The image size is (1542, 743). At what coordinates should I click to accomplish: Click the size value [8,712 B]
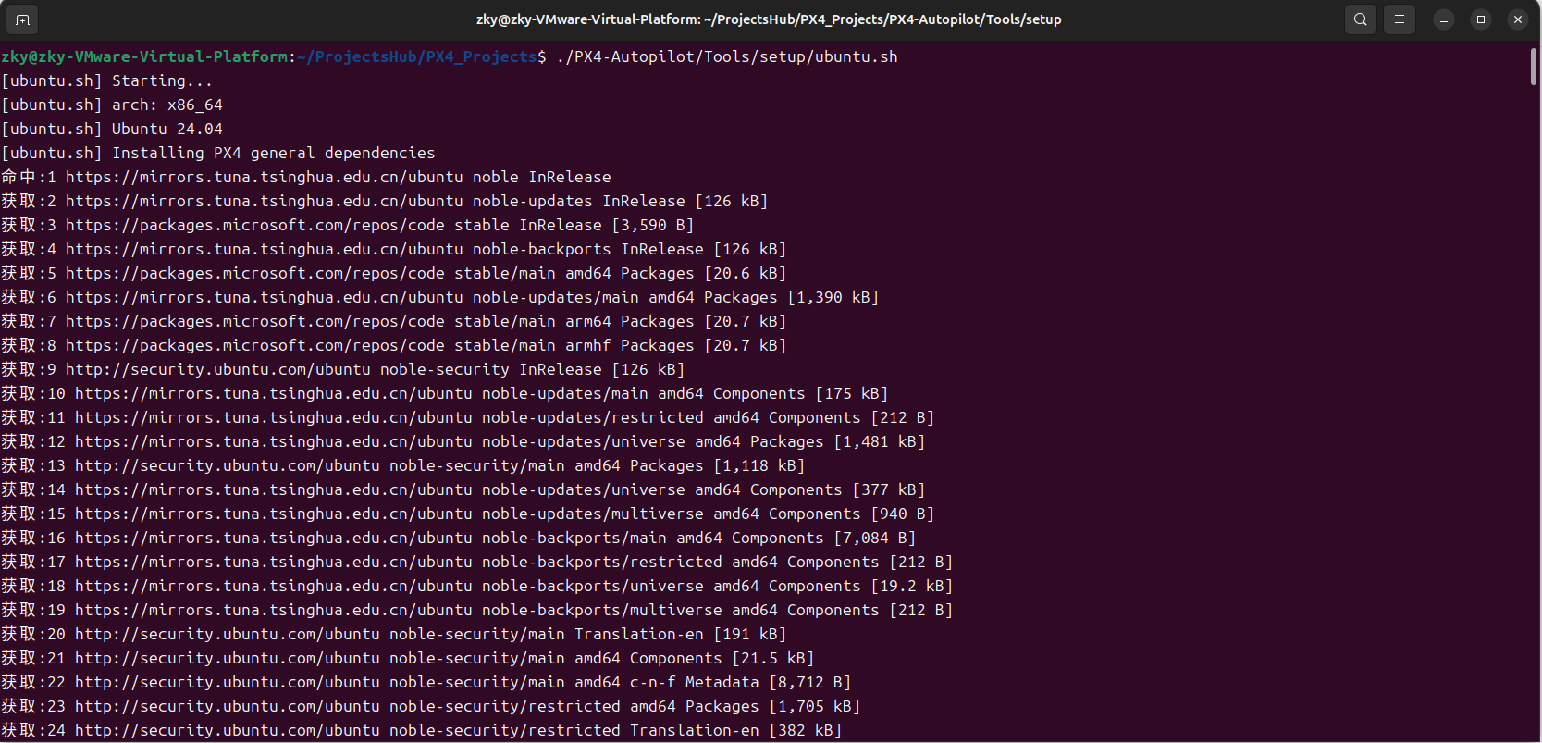click(810, 682)
